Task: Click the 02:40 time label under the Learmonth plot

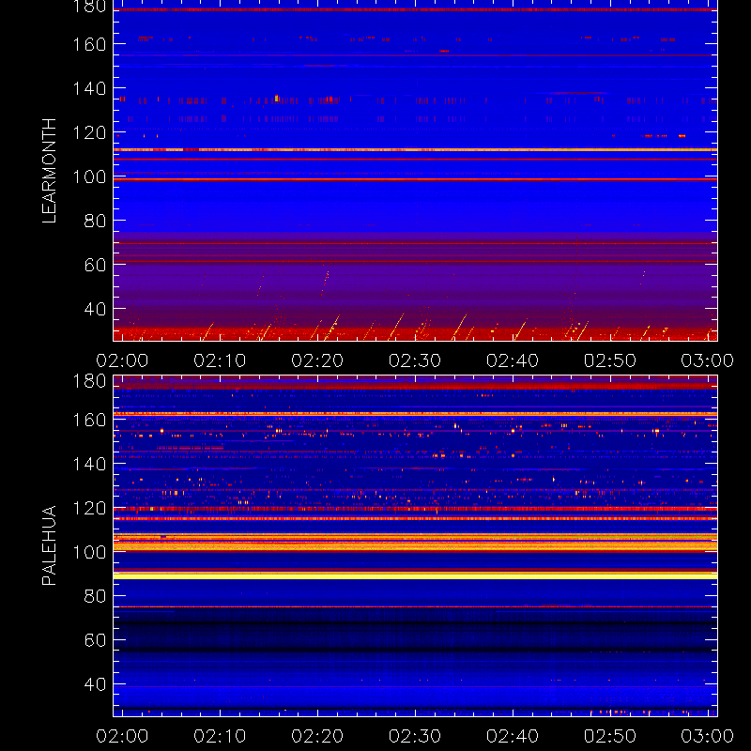Action: tap(513, 360)
